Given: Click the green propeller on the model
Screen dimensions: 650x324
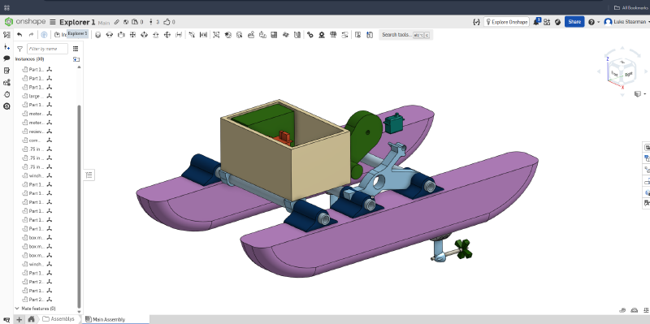Looking at the screenshot, I should (463, 249).
